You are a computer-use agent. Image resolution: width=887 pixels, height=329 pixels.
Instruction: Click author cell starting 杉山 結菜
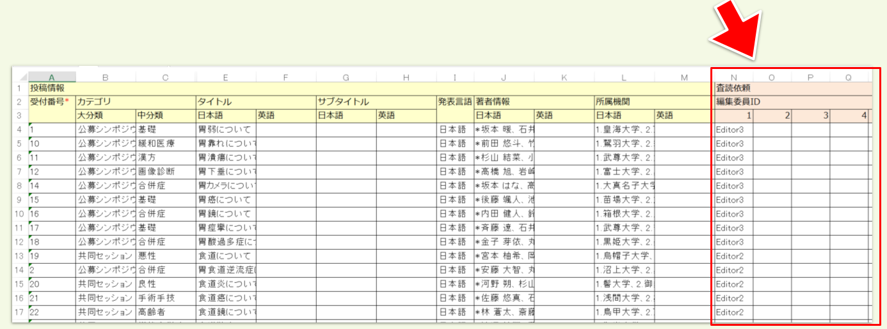pos(504,158)
